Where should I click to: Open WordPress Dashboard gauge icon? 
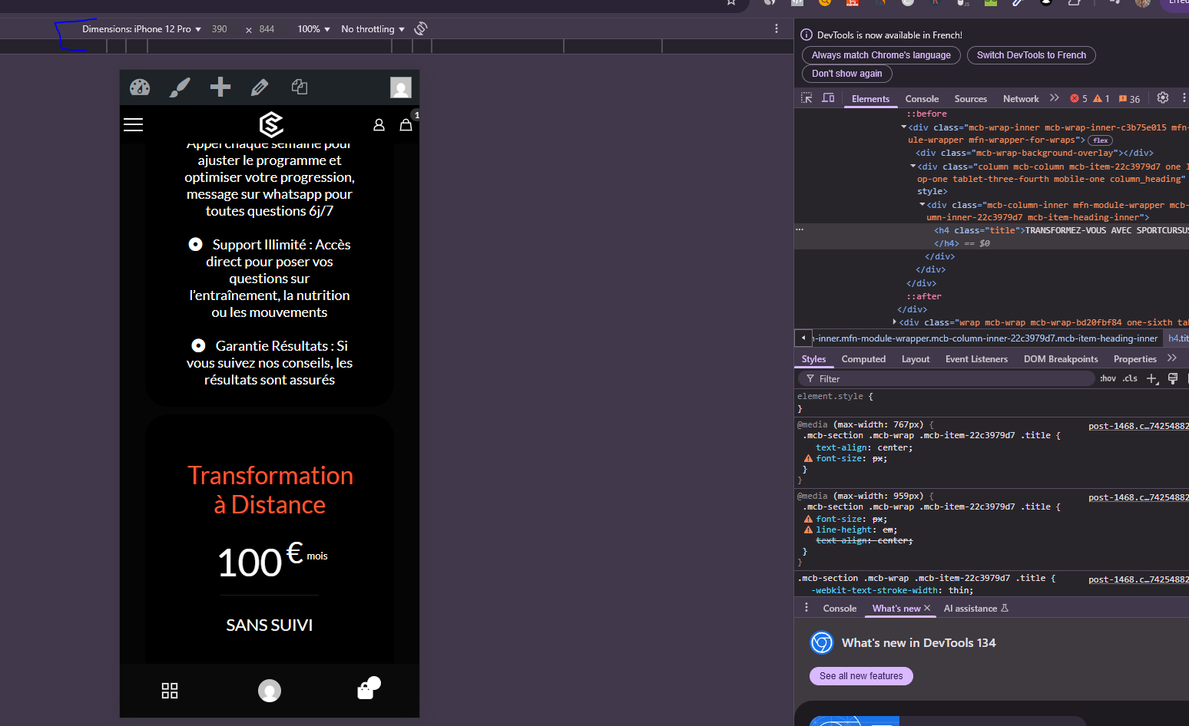click(140, 87)
